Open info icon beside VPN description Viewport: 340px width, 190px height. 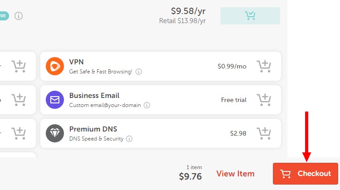click(x=139, y=72)
